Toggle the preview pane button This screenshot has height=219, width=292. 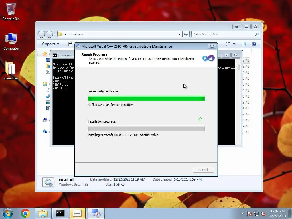click(244, 44)
